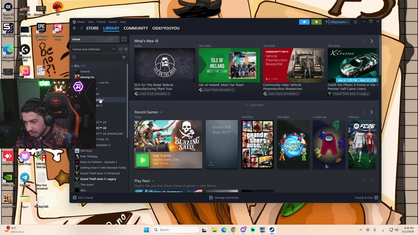
Task: Show next Recent Games items
Action: pos(371,112)
